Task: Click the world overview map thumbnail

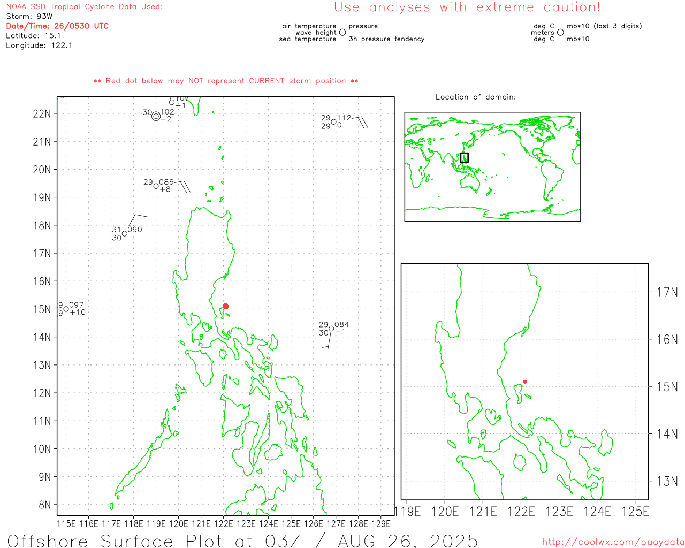Action: [x=492, y=166]
